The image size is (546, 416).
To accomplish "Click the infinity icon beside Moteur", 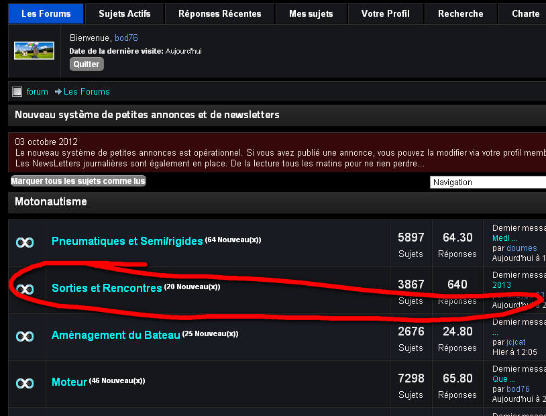I will pyautogui.click(x=25, y=383).
